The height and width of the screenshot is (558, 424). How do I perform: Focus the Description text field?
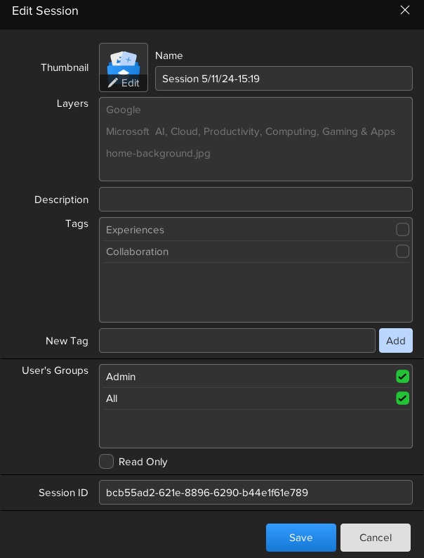pyautogui.click(x=256, y=200)
